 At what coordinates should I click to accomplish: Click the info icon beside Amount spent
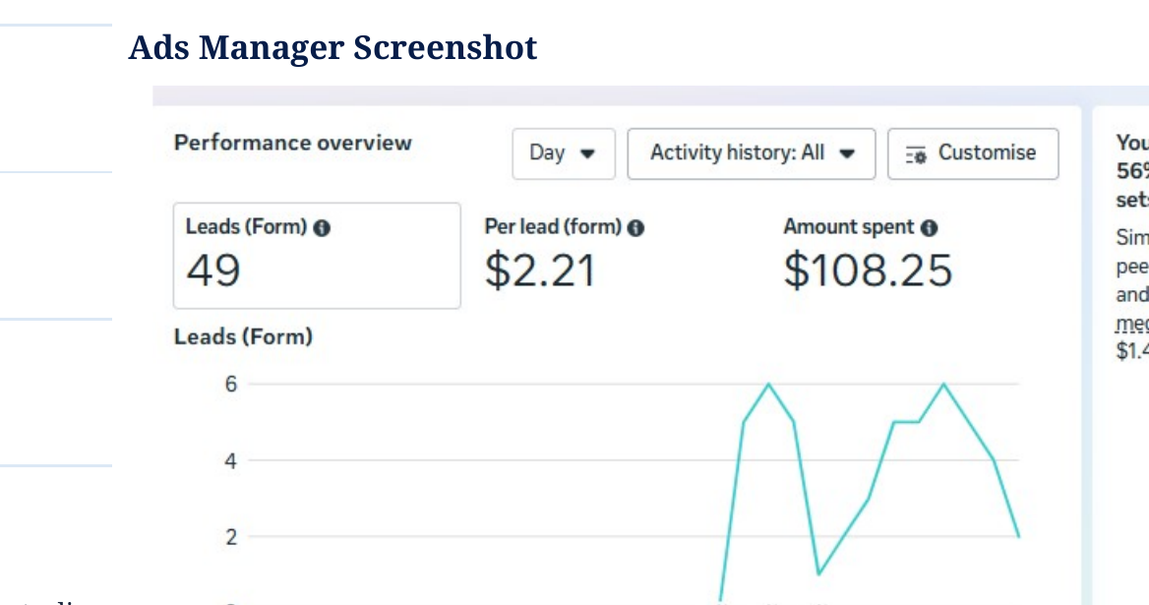930,228
